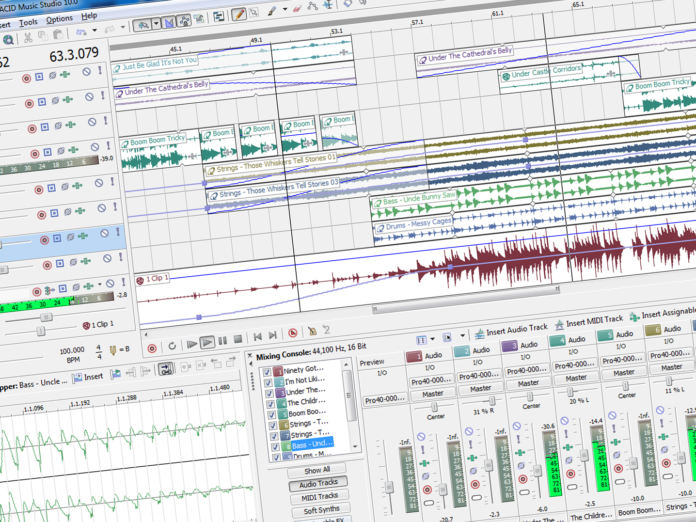
Task: Click the Audio Tracks button
Action: coord(318,483)
